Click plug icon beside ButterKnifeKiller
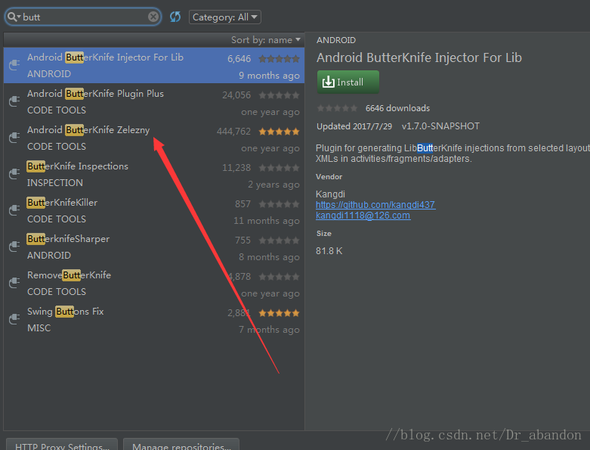Image resolution: width=590 pixels, height=450 pixels. 14,210
